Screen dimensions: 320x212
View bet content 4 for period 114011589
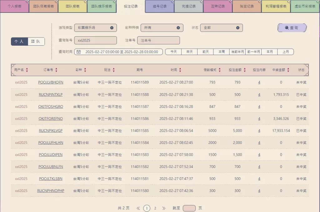click(259, 83)
